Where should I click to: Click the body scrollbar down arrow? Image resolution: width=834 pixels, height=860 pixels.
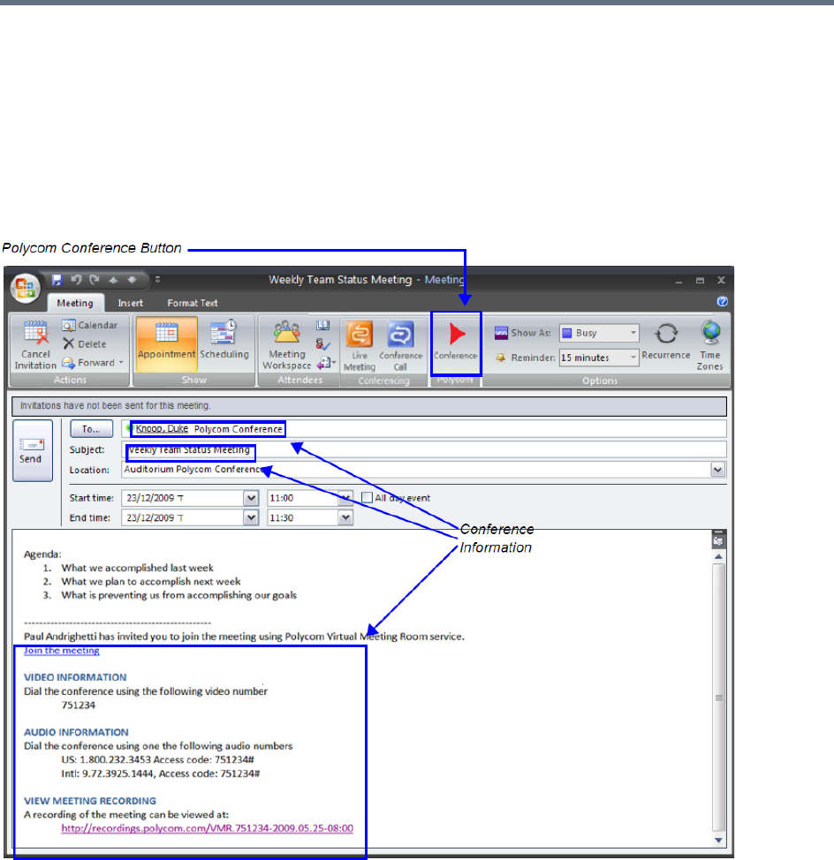click(x=718, y=841)
